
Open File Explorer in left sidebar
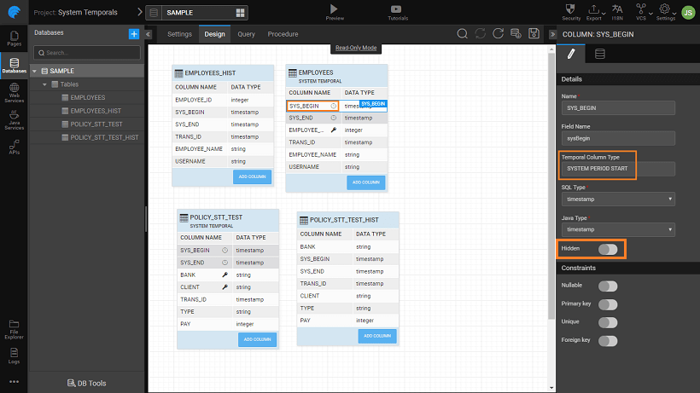coord(14,327)
